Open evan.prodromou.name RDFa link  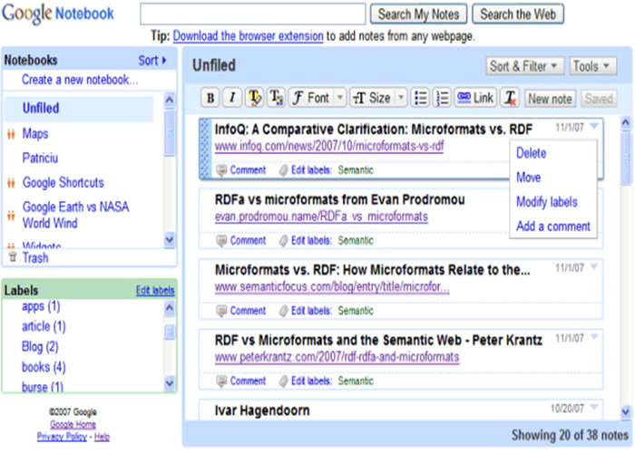321,217
